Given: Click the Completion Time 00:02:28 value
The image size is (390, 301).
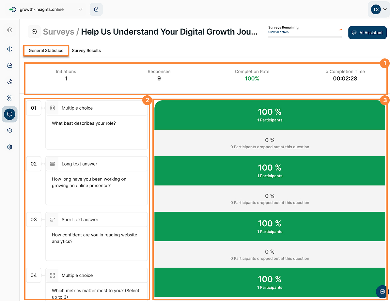Looking at the screenshot, I should [345, 79].
